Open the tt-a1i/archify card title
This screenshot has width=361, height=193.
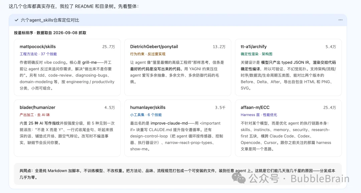253,46
